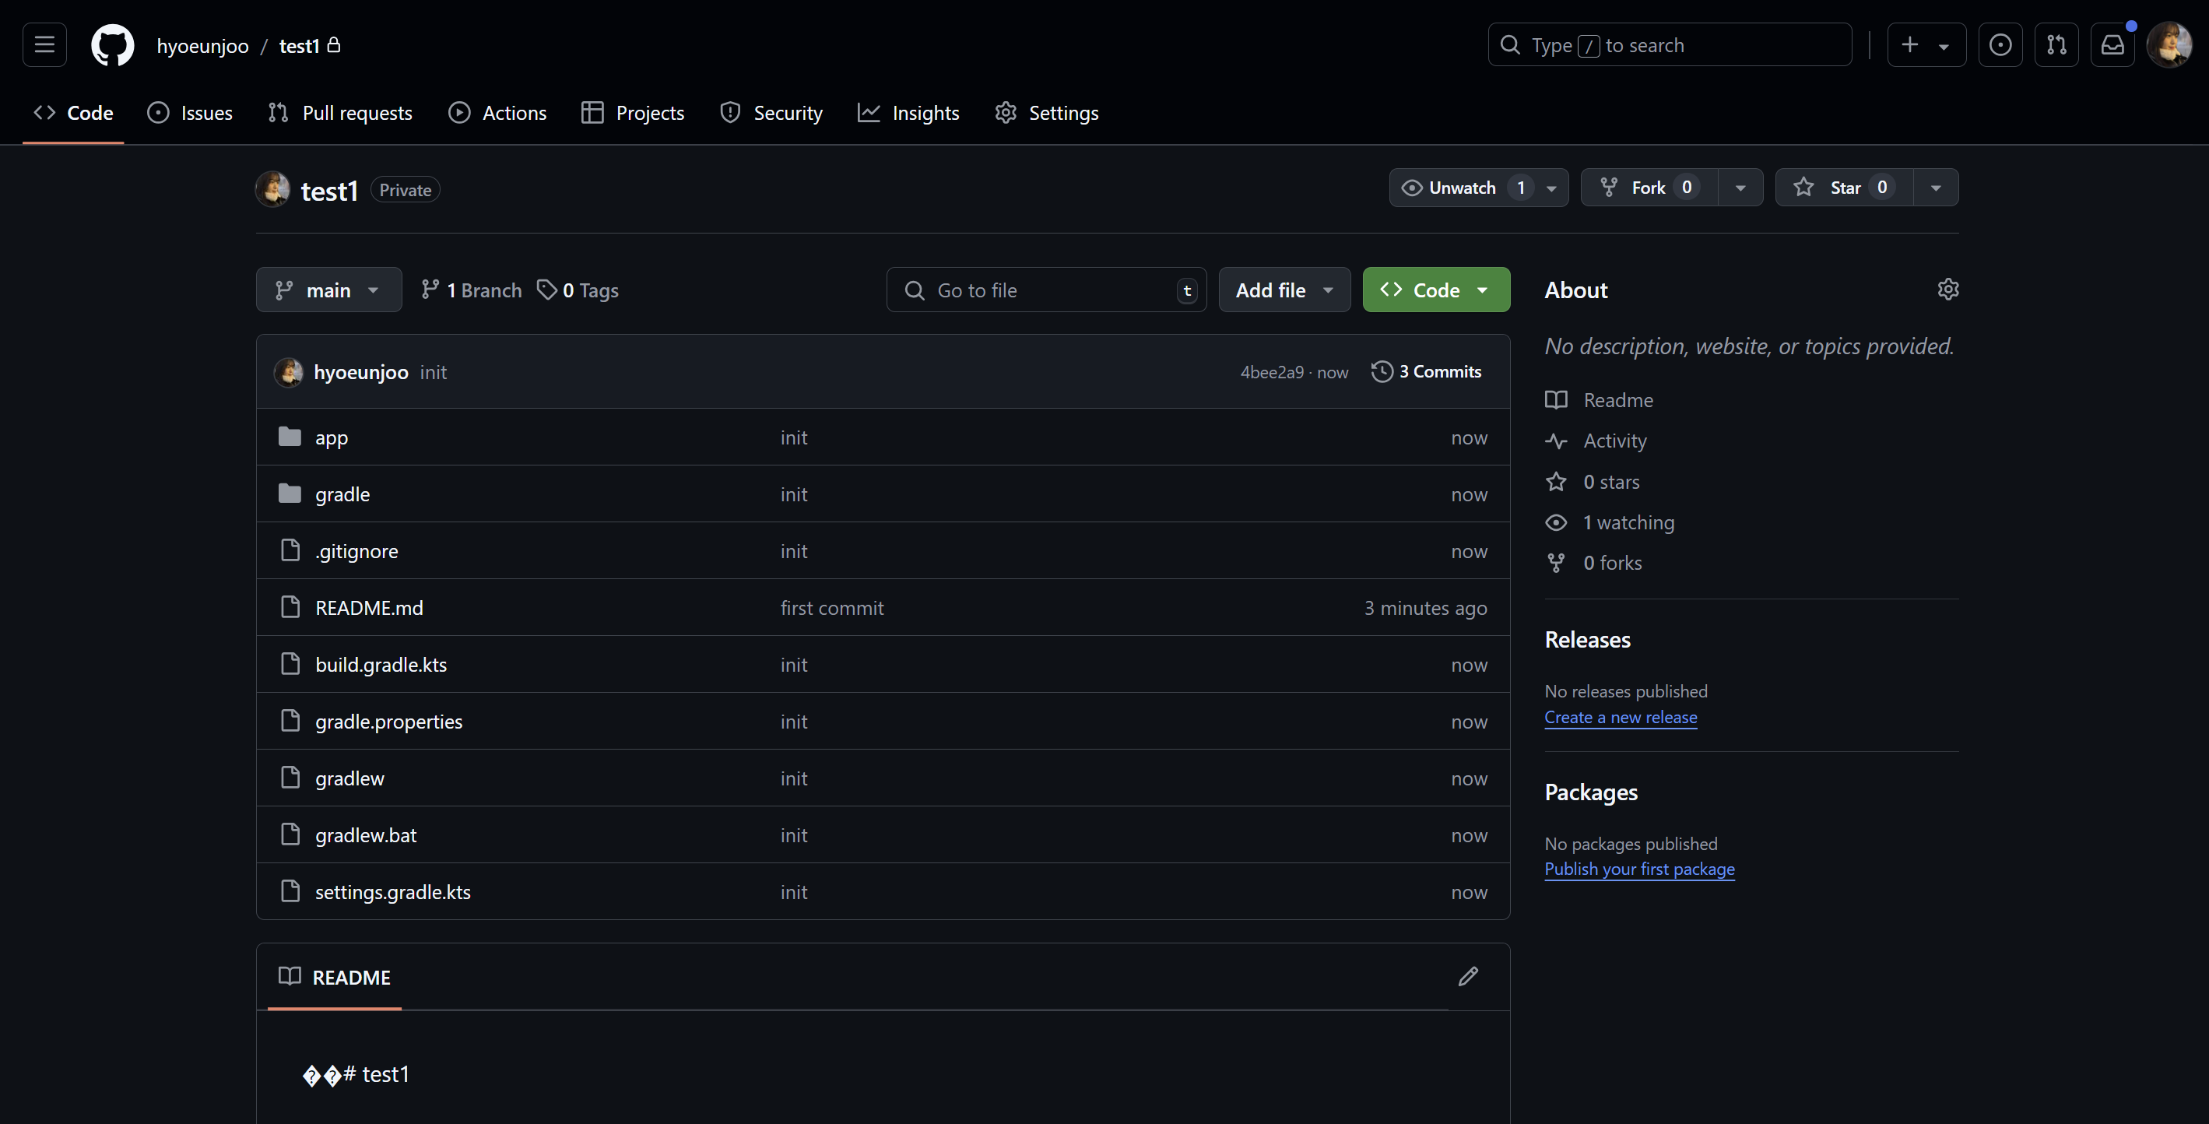Screen dimensions: 2209x1124
Task: Open the main branch selector dropdown
Action: [x=328, y=290]
